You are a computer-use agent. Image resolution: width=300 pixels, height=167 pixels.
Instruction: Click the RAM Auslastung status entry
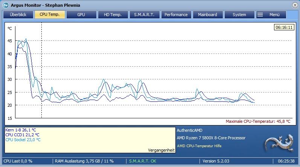pos(84,161)
